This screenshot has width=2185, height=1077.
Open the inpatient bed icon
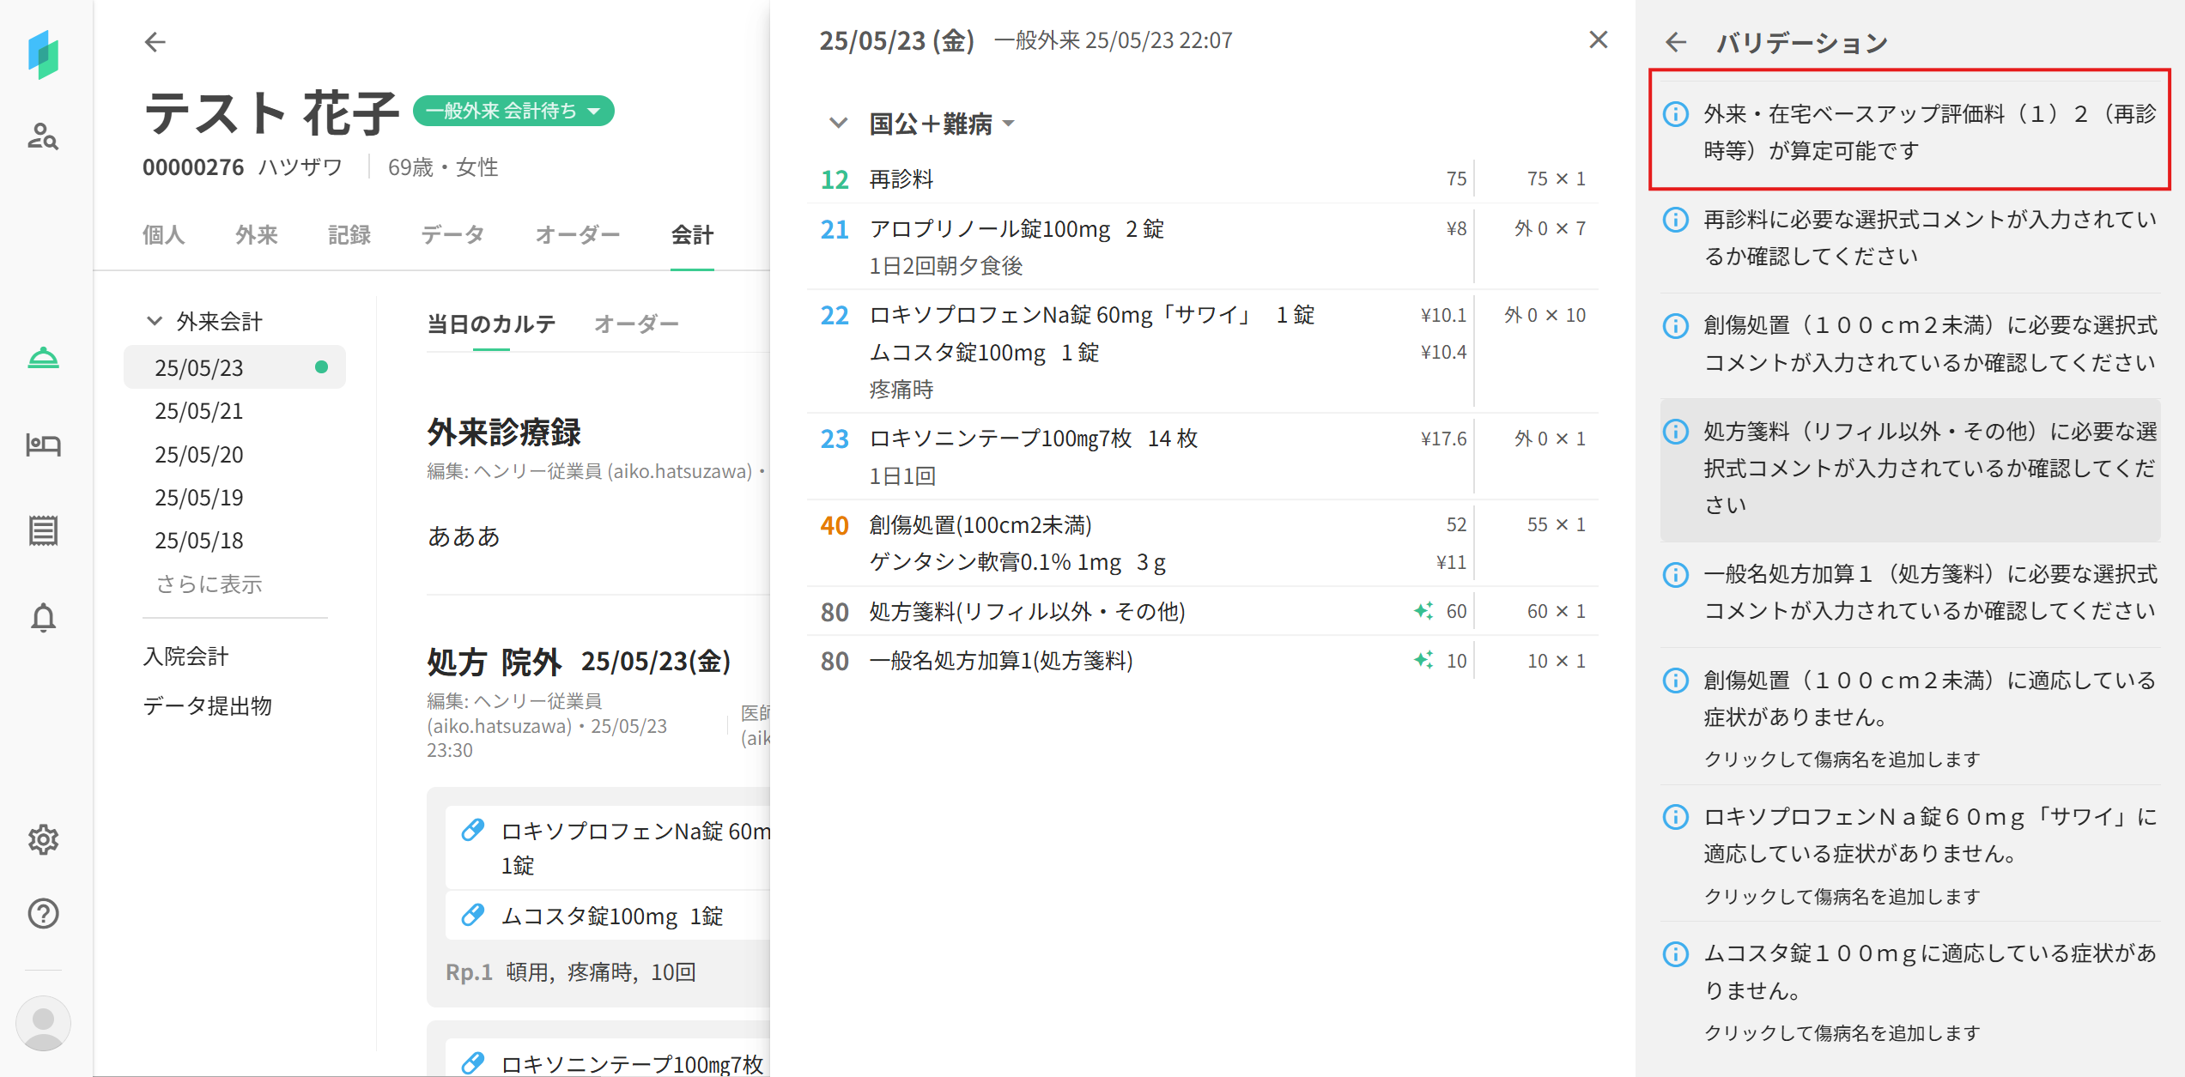(43, 445)
